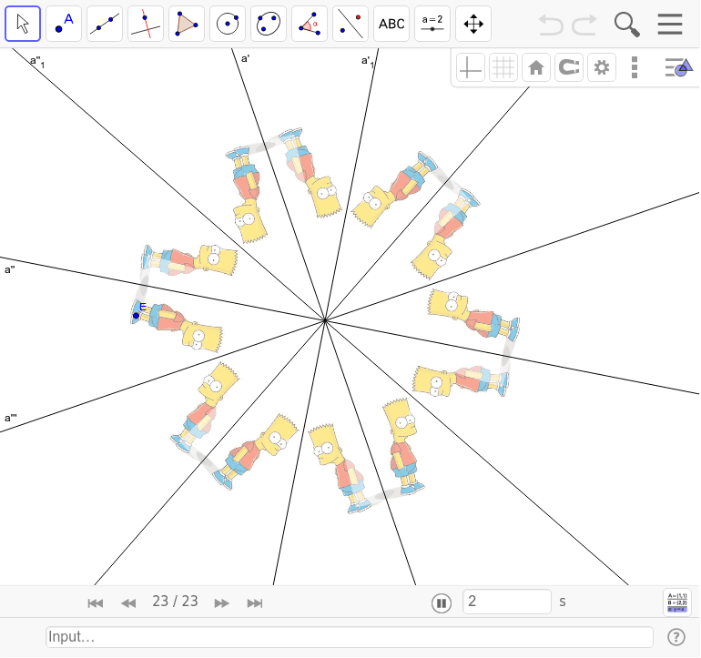701x658 pixels.
Task: Advance one construction step forward
Action: pyautogui.click(x=222, y=603)
